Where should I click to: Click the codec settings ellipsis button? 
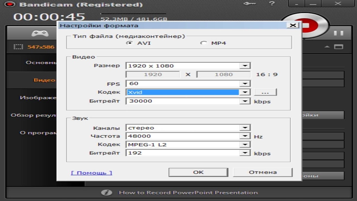(x=265, y=92)
